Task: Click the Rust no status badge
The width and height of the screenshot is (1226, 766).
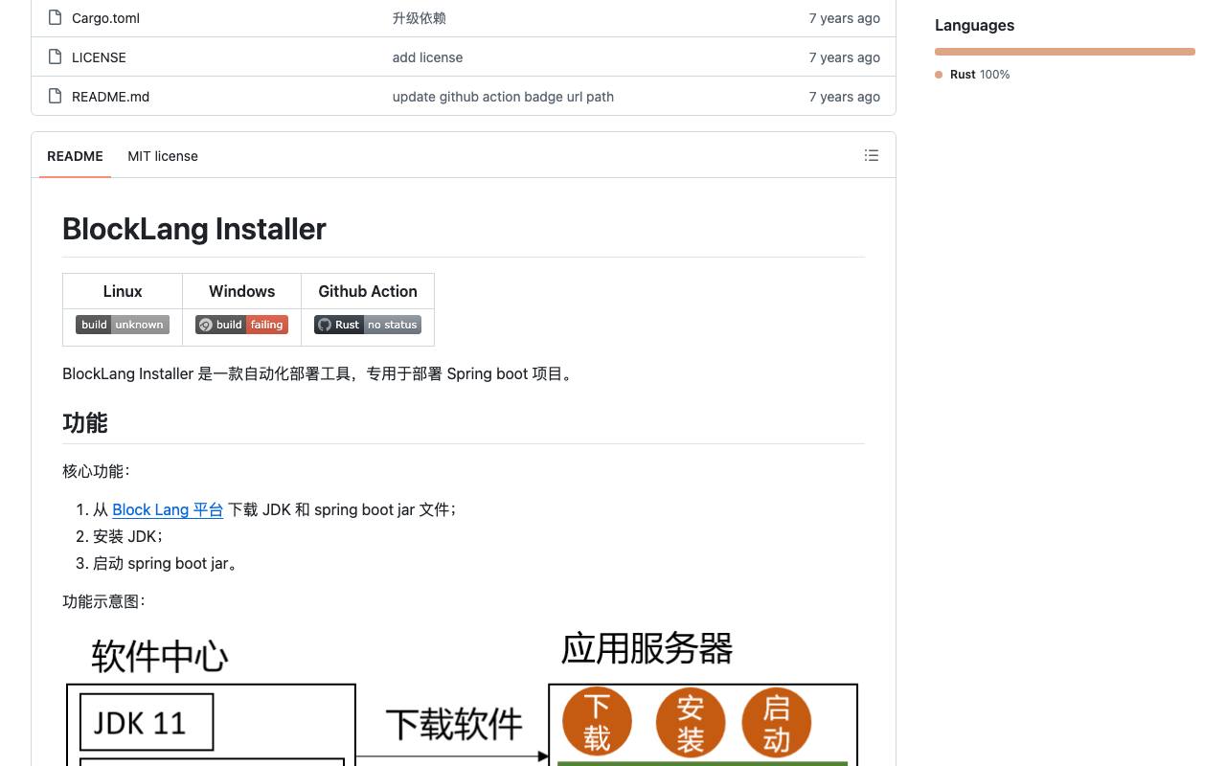Action: click(x=368, y=325)
